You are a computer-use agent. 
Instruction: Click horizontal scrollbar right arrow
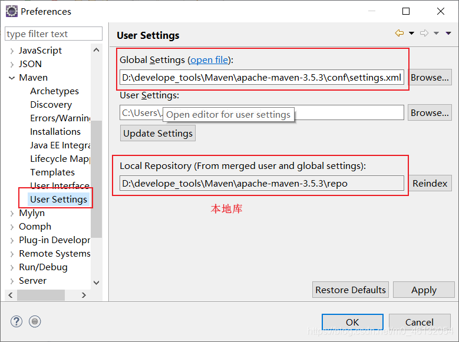84,295
